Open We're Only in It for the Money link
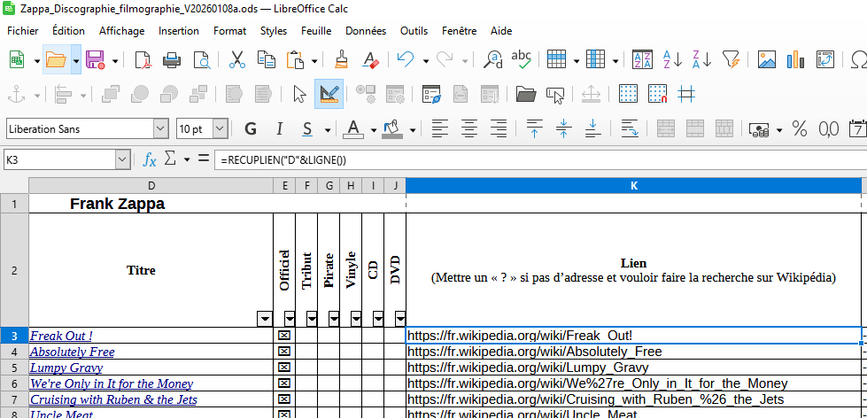The image size is (867, 418). point(111,383)
